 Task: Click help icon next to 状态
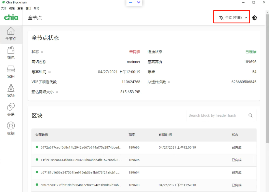point(42,52)
